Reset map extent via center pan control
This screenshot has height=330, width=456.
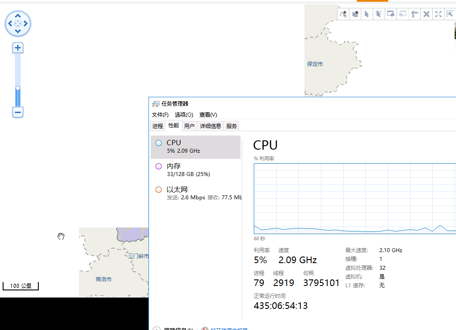coord(18,23)
